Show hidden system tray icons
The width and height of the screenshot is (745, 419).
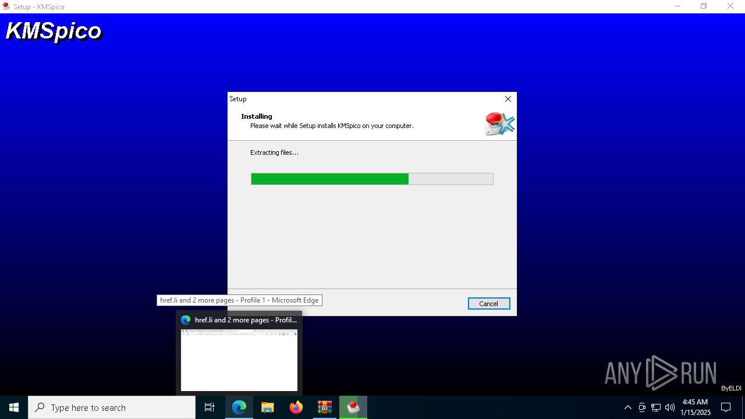(627, 407)
